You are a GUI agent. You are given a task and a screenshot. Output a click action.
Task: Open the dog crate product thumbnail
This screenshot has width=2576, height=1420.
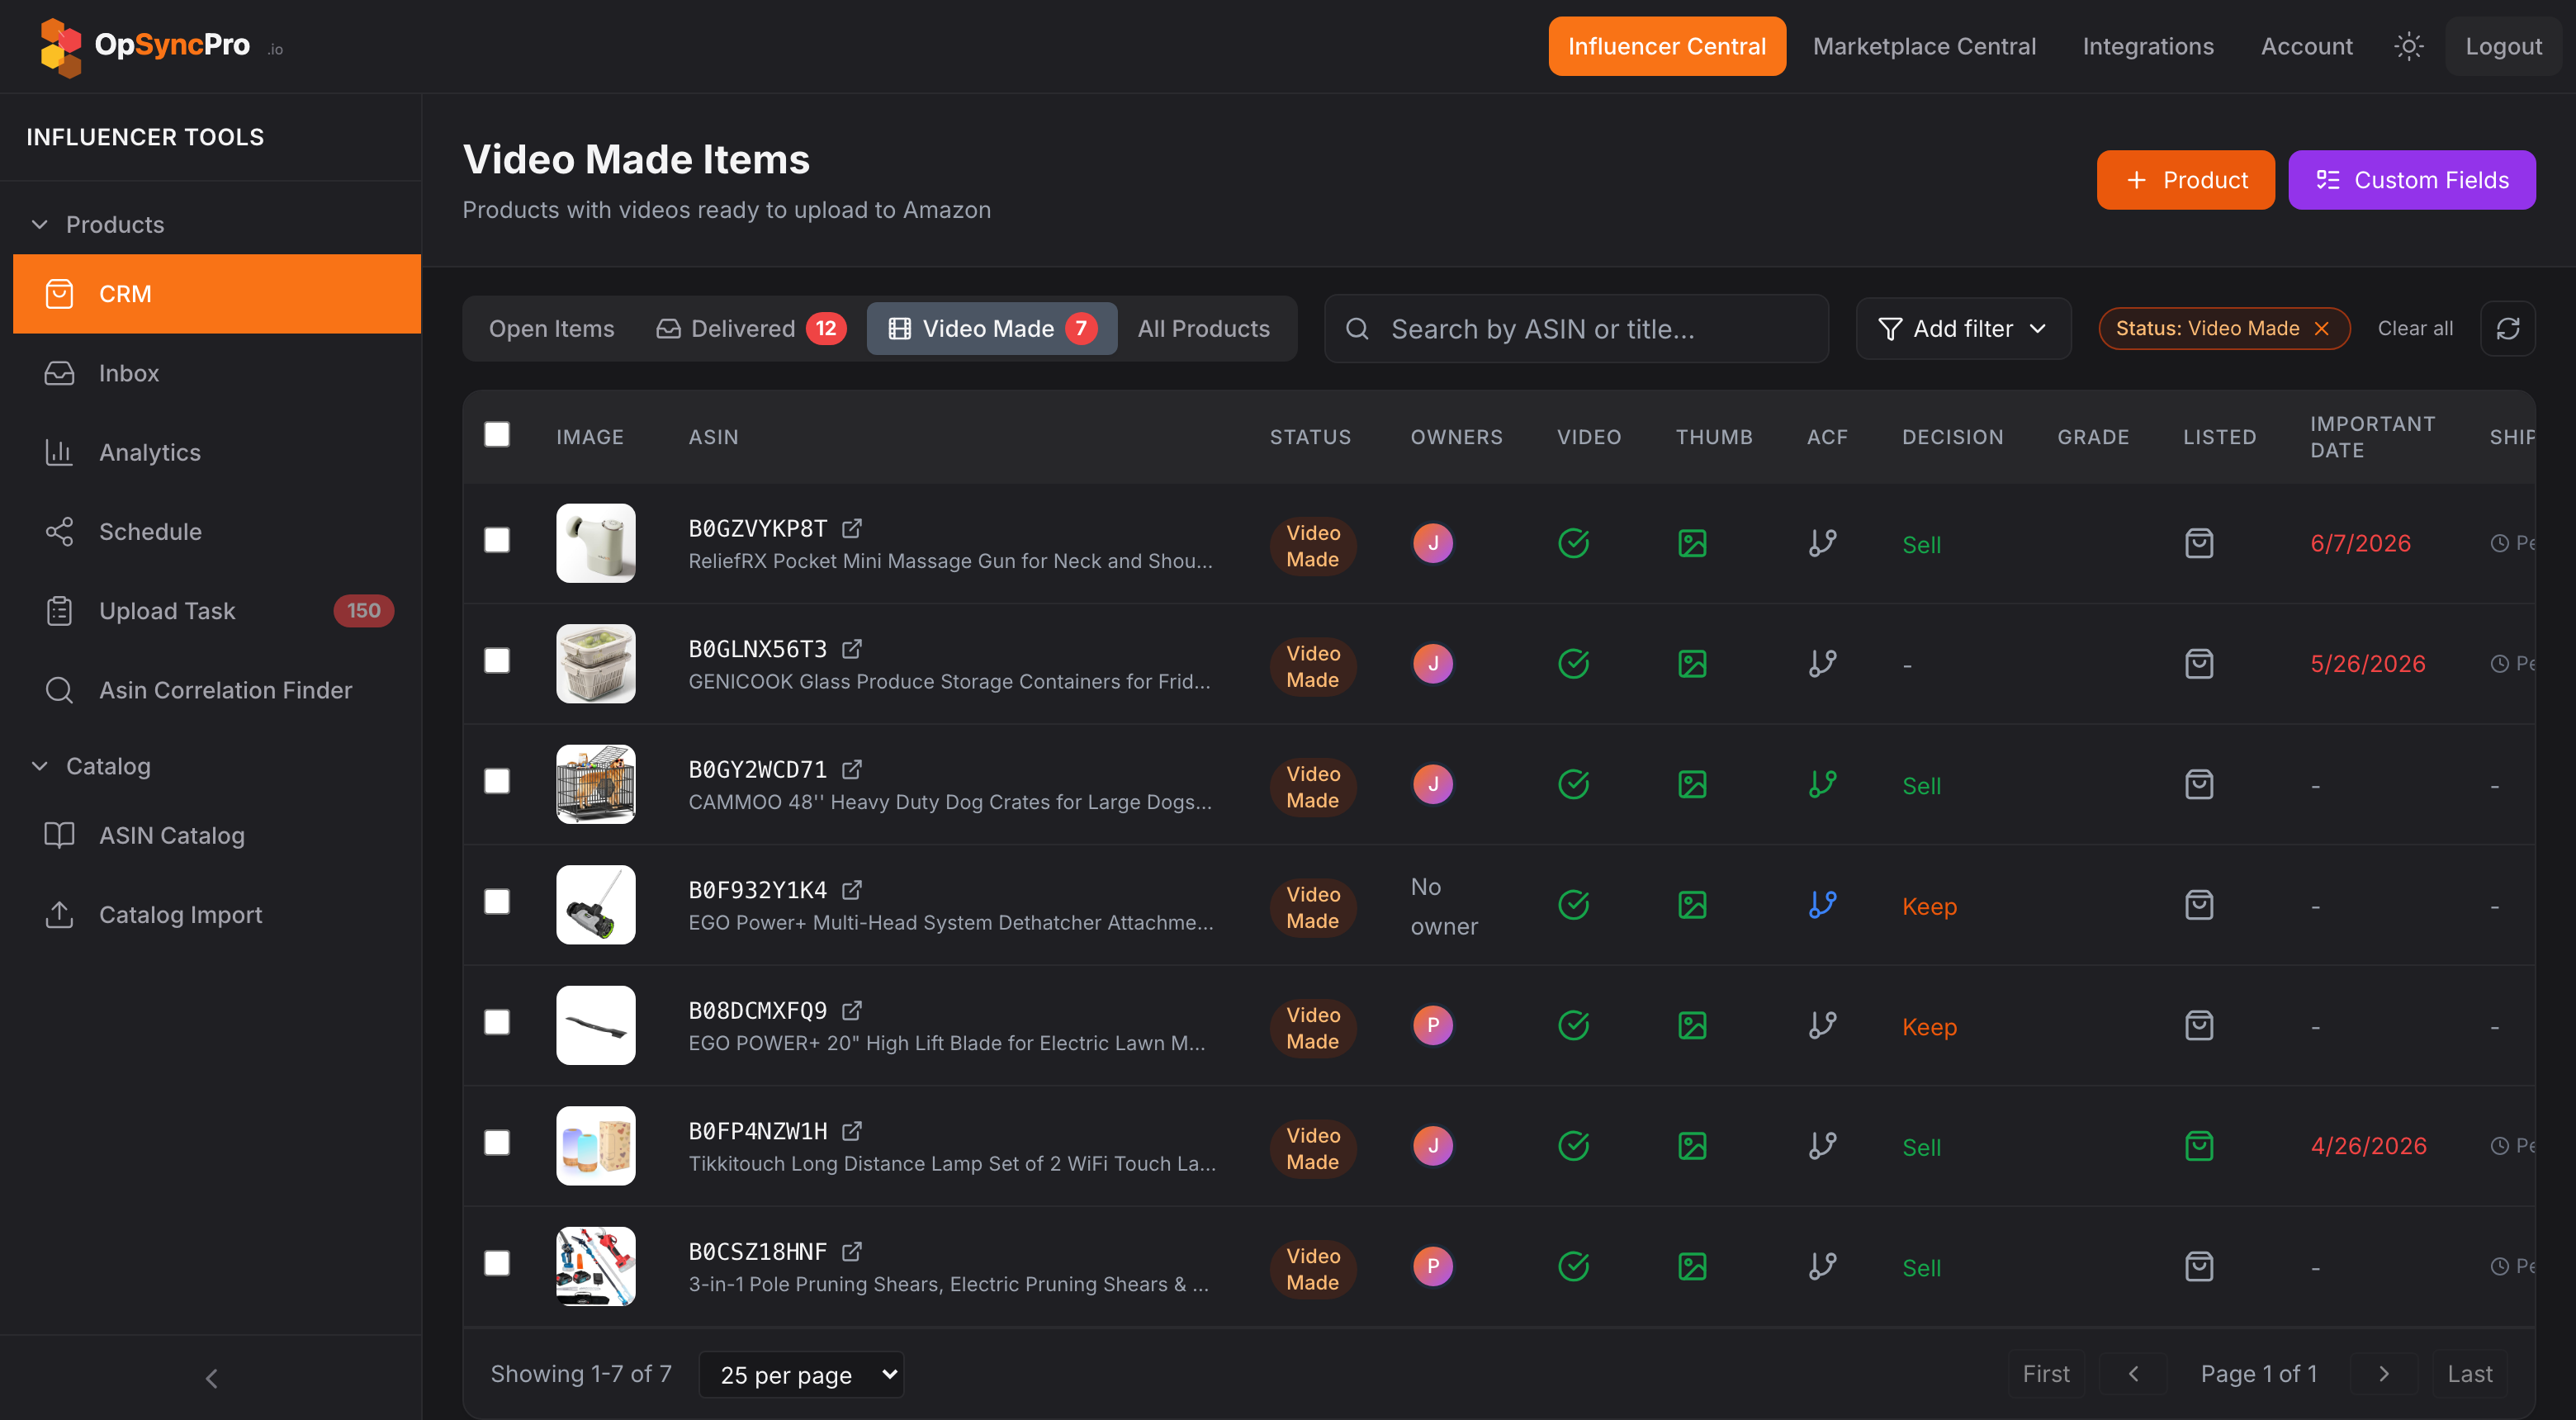point(595,784)
